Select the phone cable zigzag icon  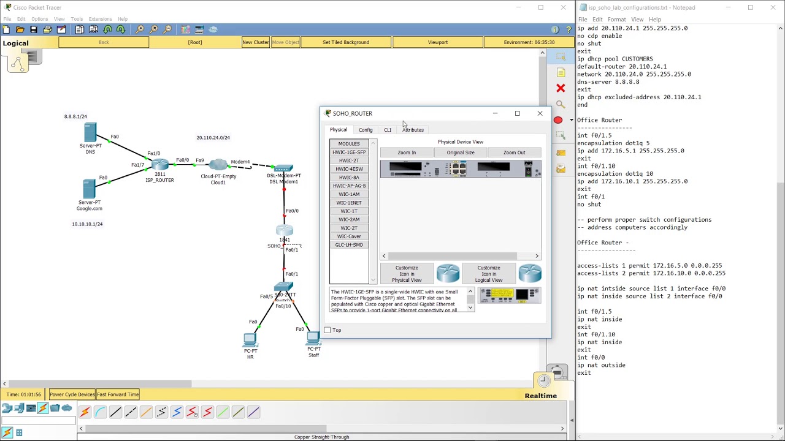point(161,412)
